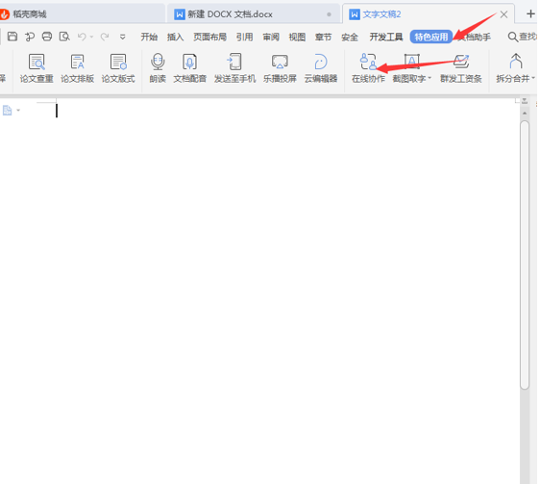This screenshot has height=484, width=540.
Task: Click 在线协作 collaboration icon
Action: (x=368, y=68)
